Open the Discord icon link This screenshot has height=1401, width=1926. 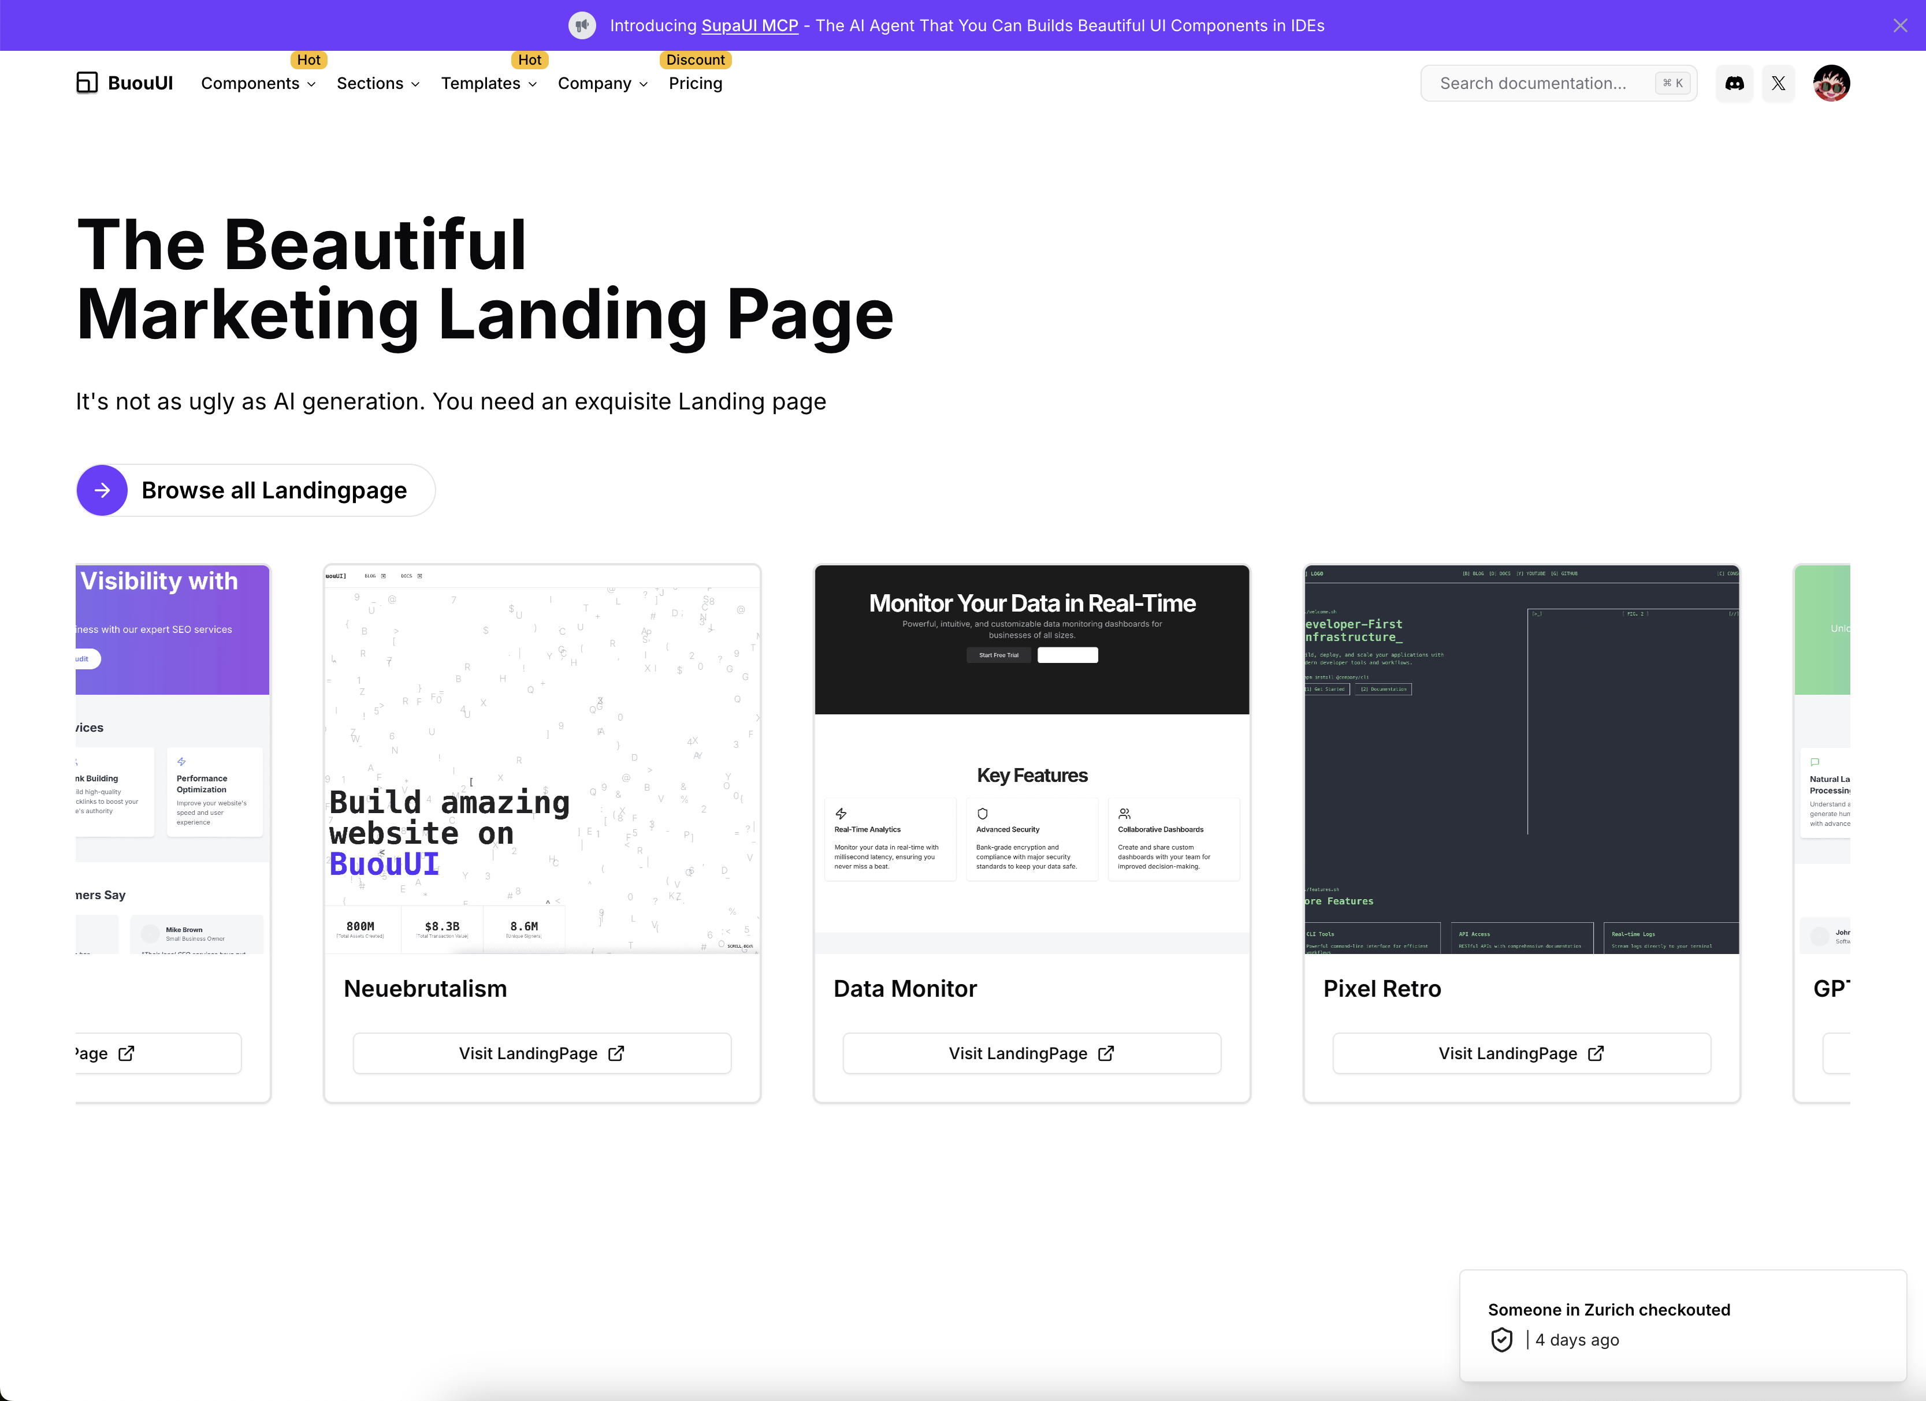pyautogui.click(x=1734, y=83)
